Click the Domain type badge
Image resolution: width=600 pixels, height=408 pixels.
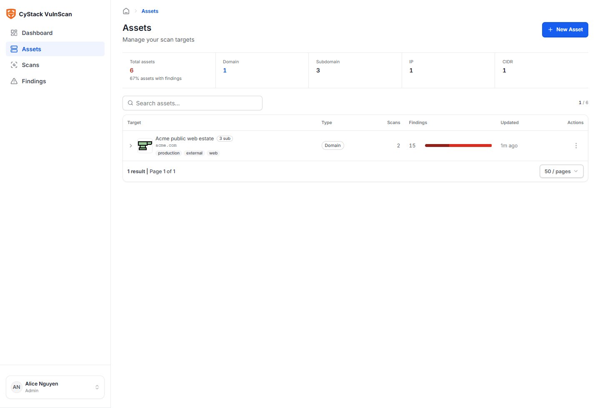point(333,146)
